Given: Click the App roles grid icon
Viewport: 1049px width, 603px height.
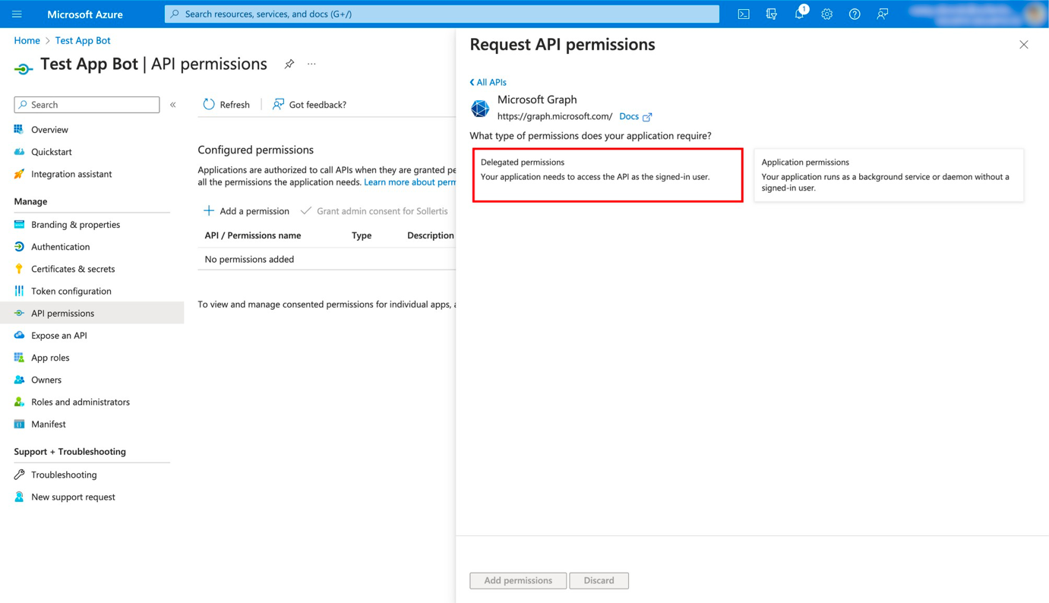Looking at the screenshot, I should click(19, 358).
